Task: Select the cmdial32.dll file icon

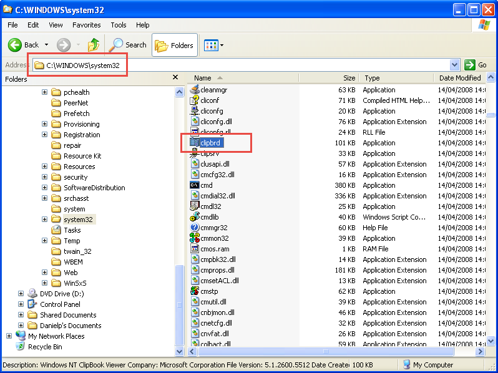Action: [194, 196]
